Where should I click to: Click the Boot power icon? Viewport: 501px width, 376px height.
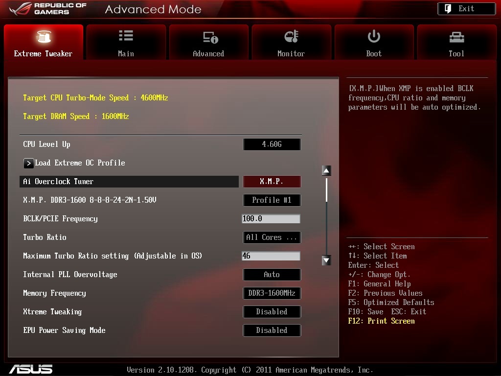[374, 36]
